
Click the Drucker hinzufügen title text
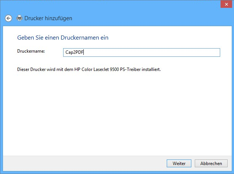(x=48, y=18)
